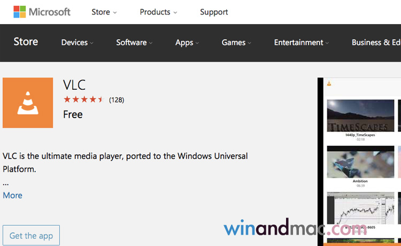
Task: Expand the Apps category menu
Action: click(187, 43)
